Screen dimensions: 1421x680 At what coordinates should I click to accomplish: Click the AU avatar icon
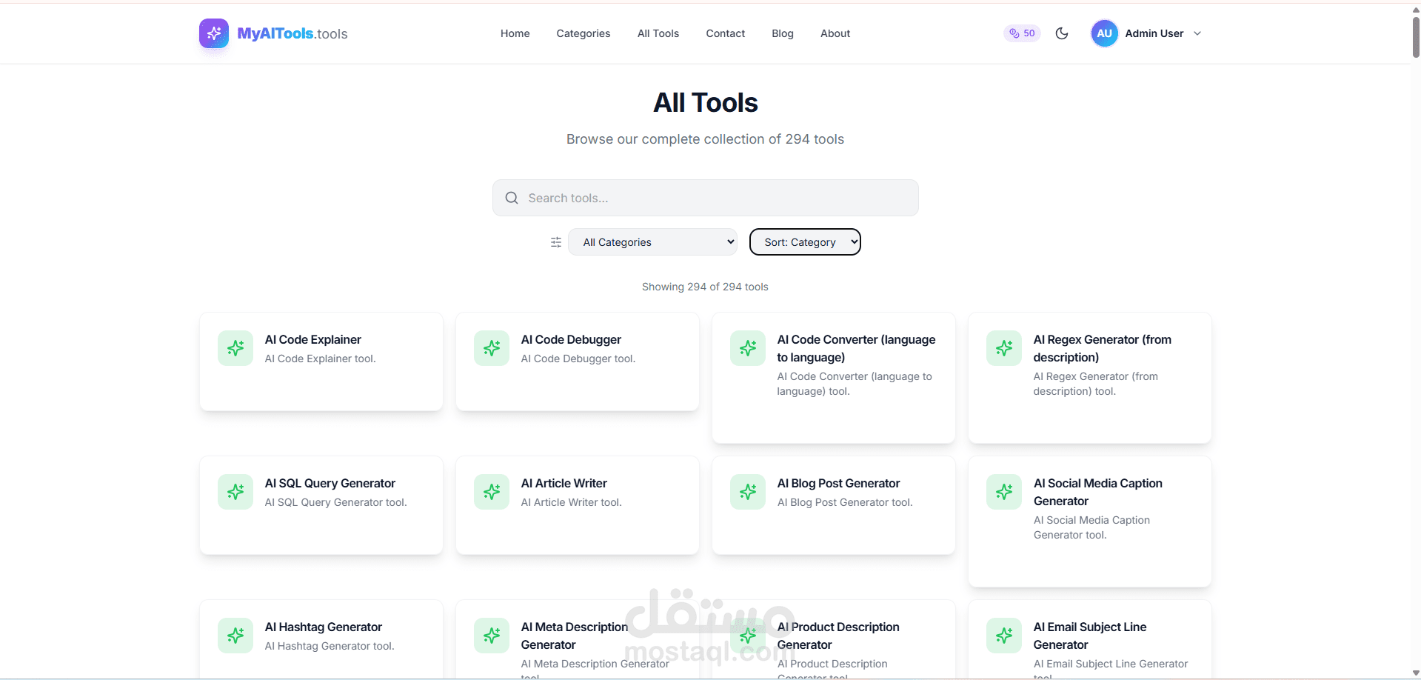pos(1103,33)
